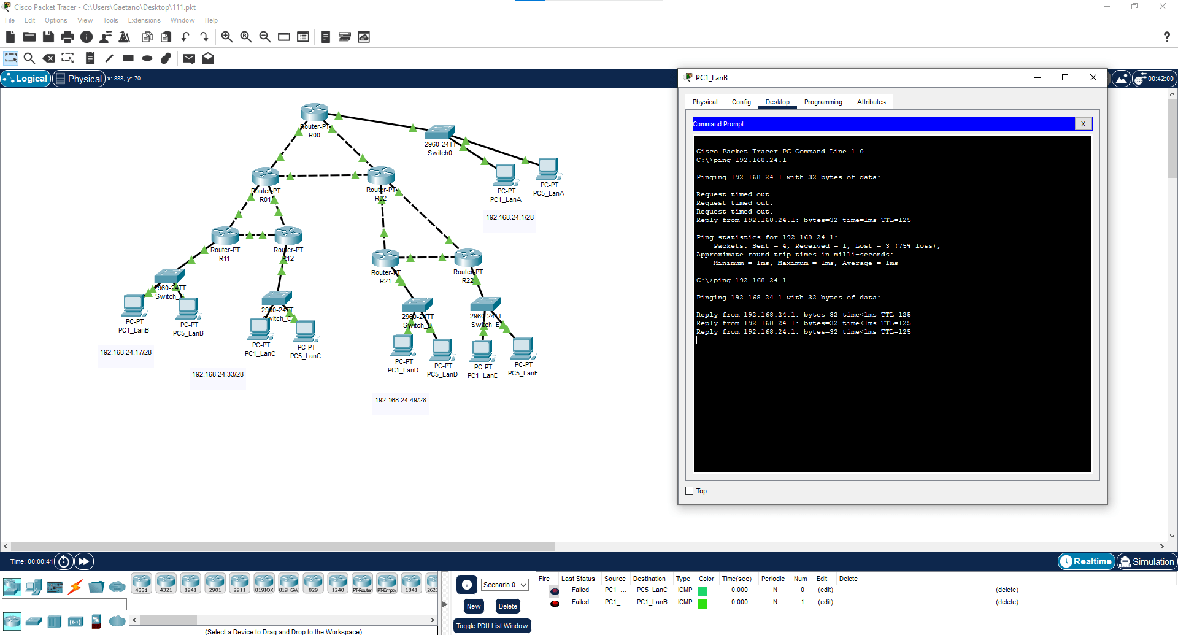The width and height of the screenshot is (1178, 635).
Task: Select the 4331 router model
Action: tap(142, 582)
